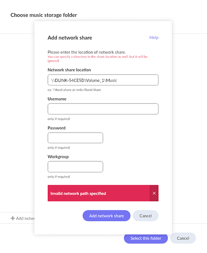Submit with the Add network share button
Screen dimensions: 207x253
(107, 216)
